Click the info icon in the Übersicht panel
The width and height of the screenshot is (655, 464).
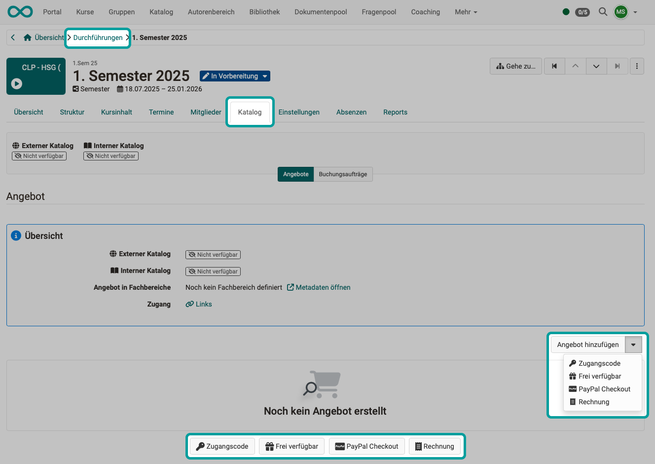(16, 235)
